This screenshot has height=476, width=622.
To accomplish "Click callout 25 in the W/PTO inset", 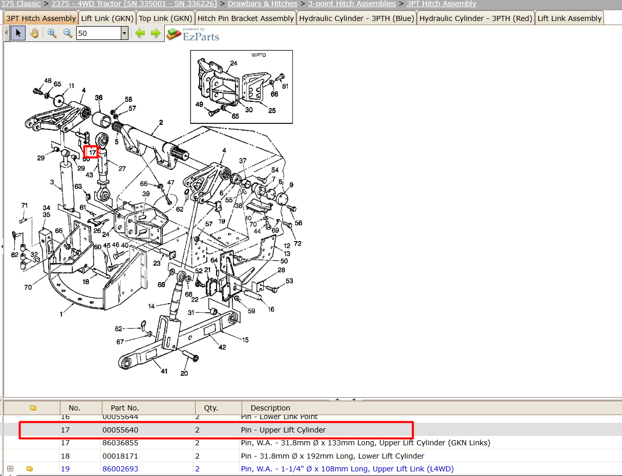I will pos(272,111).
